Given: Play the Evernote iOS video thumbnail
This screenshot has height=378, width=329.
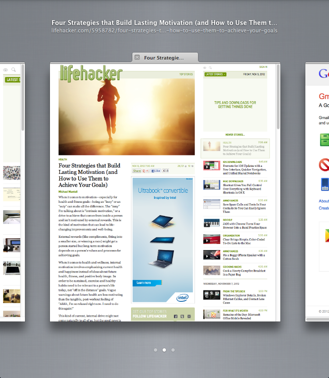Looking at the screenshot, I should pyautogui.click(x=212, y=166).
